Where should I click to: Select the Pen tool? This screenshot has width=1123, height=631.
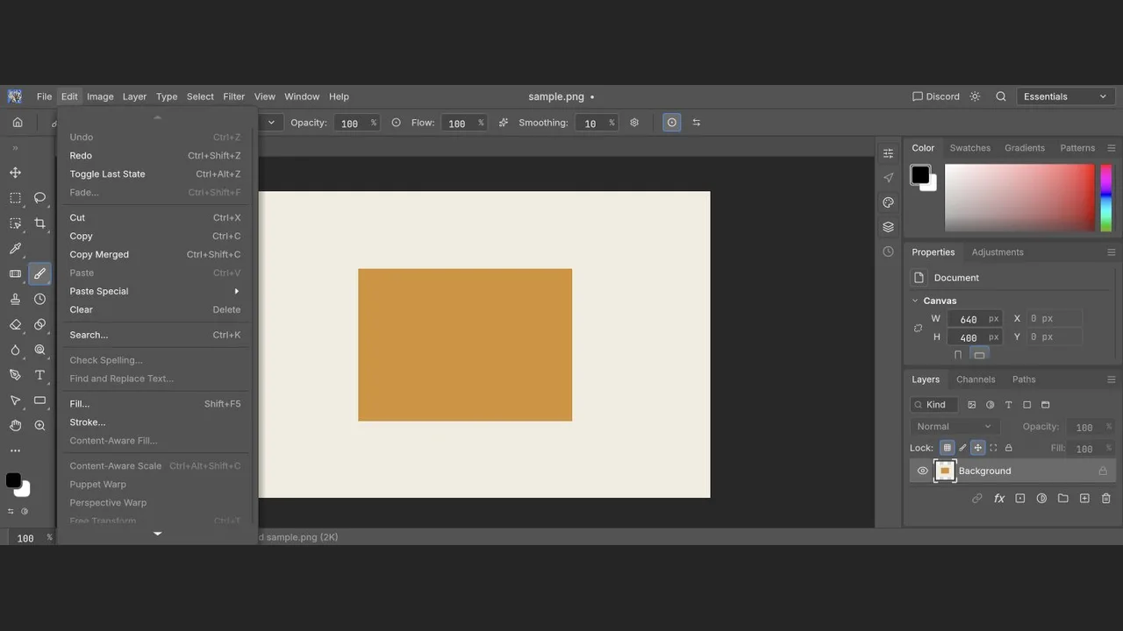pyautogui.click(x=15, y=375)
